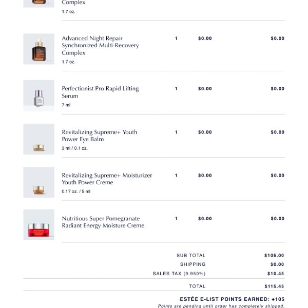Click Revitalizing Supreme+ Youth Power Eye Balm title
Image resolution: width=308 pixels, height=308 pixels.
point(99,136)
